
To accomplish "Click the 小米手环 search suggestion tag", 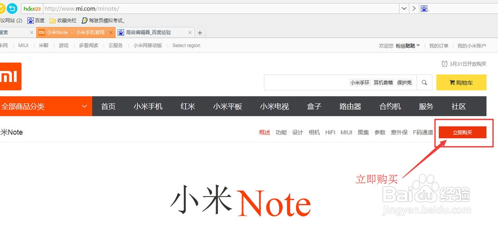I will click(360, 82).
